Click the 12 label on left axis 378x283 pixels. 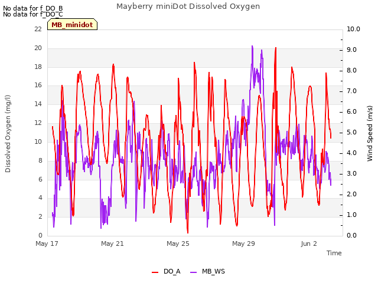coord(38,123)
